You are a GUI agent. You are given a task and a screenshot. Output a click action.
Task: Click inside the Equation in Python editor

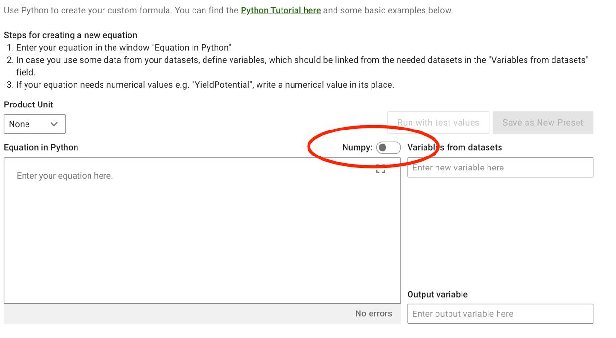pyautogui.click(x=202, y=230)
